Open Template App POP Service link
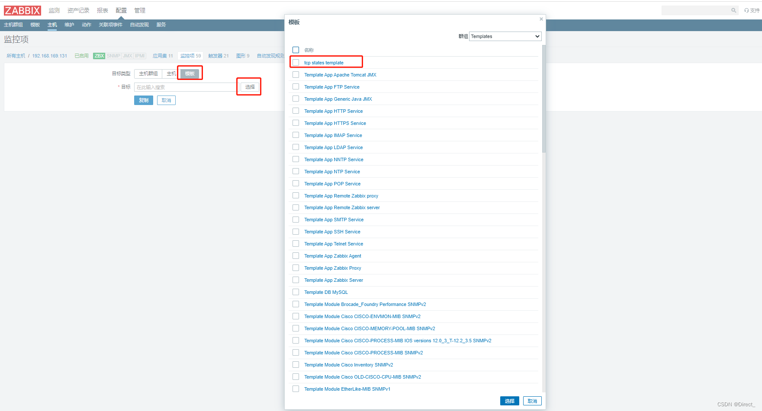This screenshot has height=411, width=762. click(332, 184)
